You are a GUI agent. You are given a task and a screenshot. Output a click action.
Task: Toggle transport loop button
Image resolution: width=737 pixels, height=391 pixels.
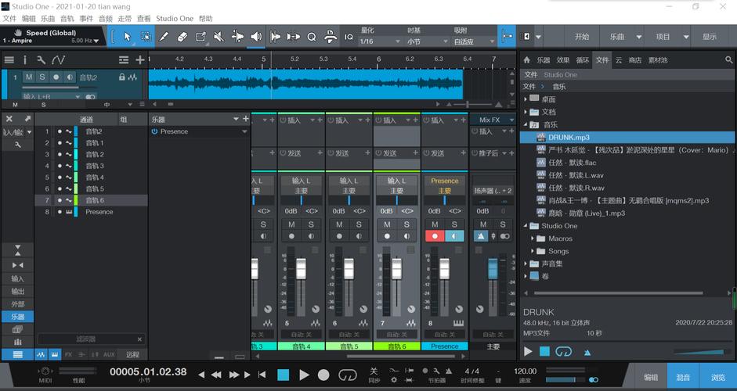click(347, 375)
